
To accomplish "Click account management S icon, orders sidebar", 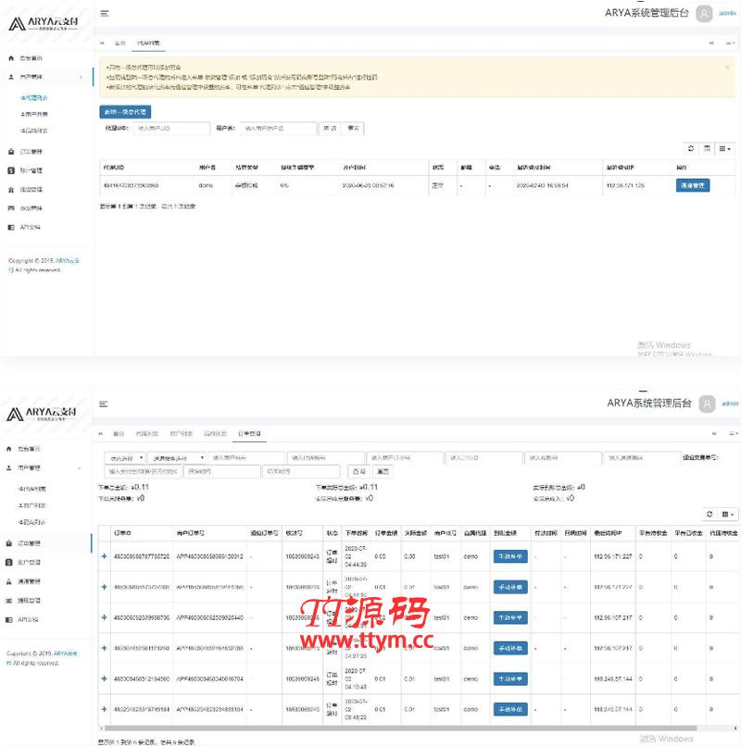I will pos(8,562).
